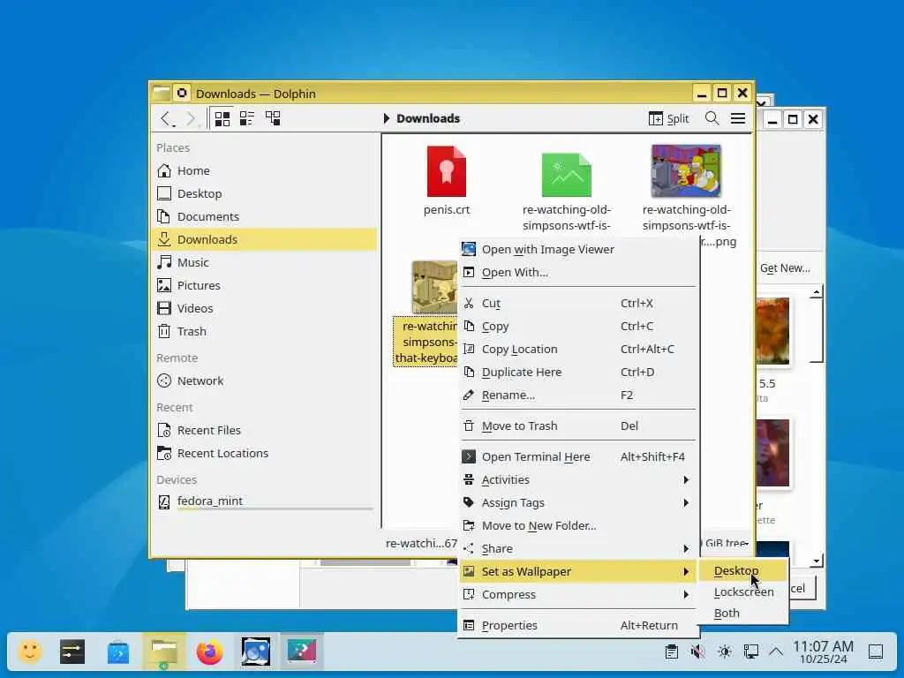
Task: Choose Properties in the context menu
Action: tap(578, 626)
